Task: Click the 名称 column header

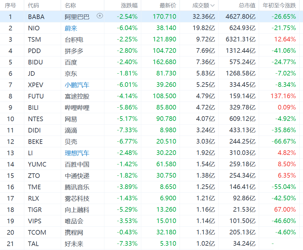Action: 70,6
